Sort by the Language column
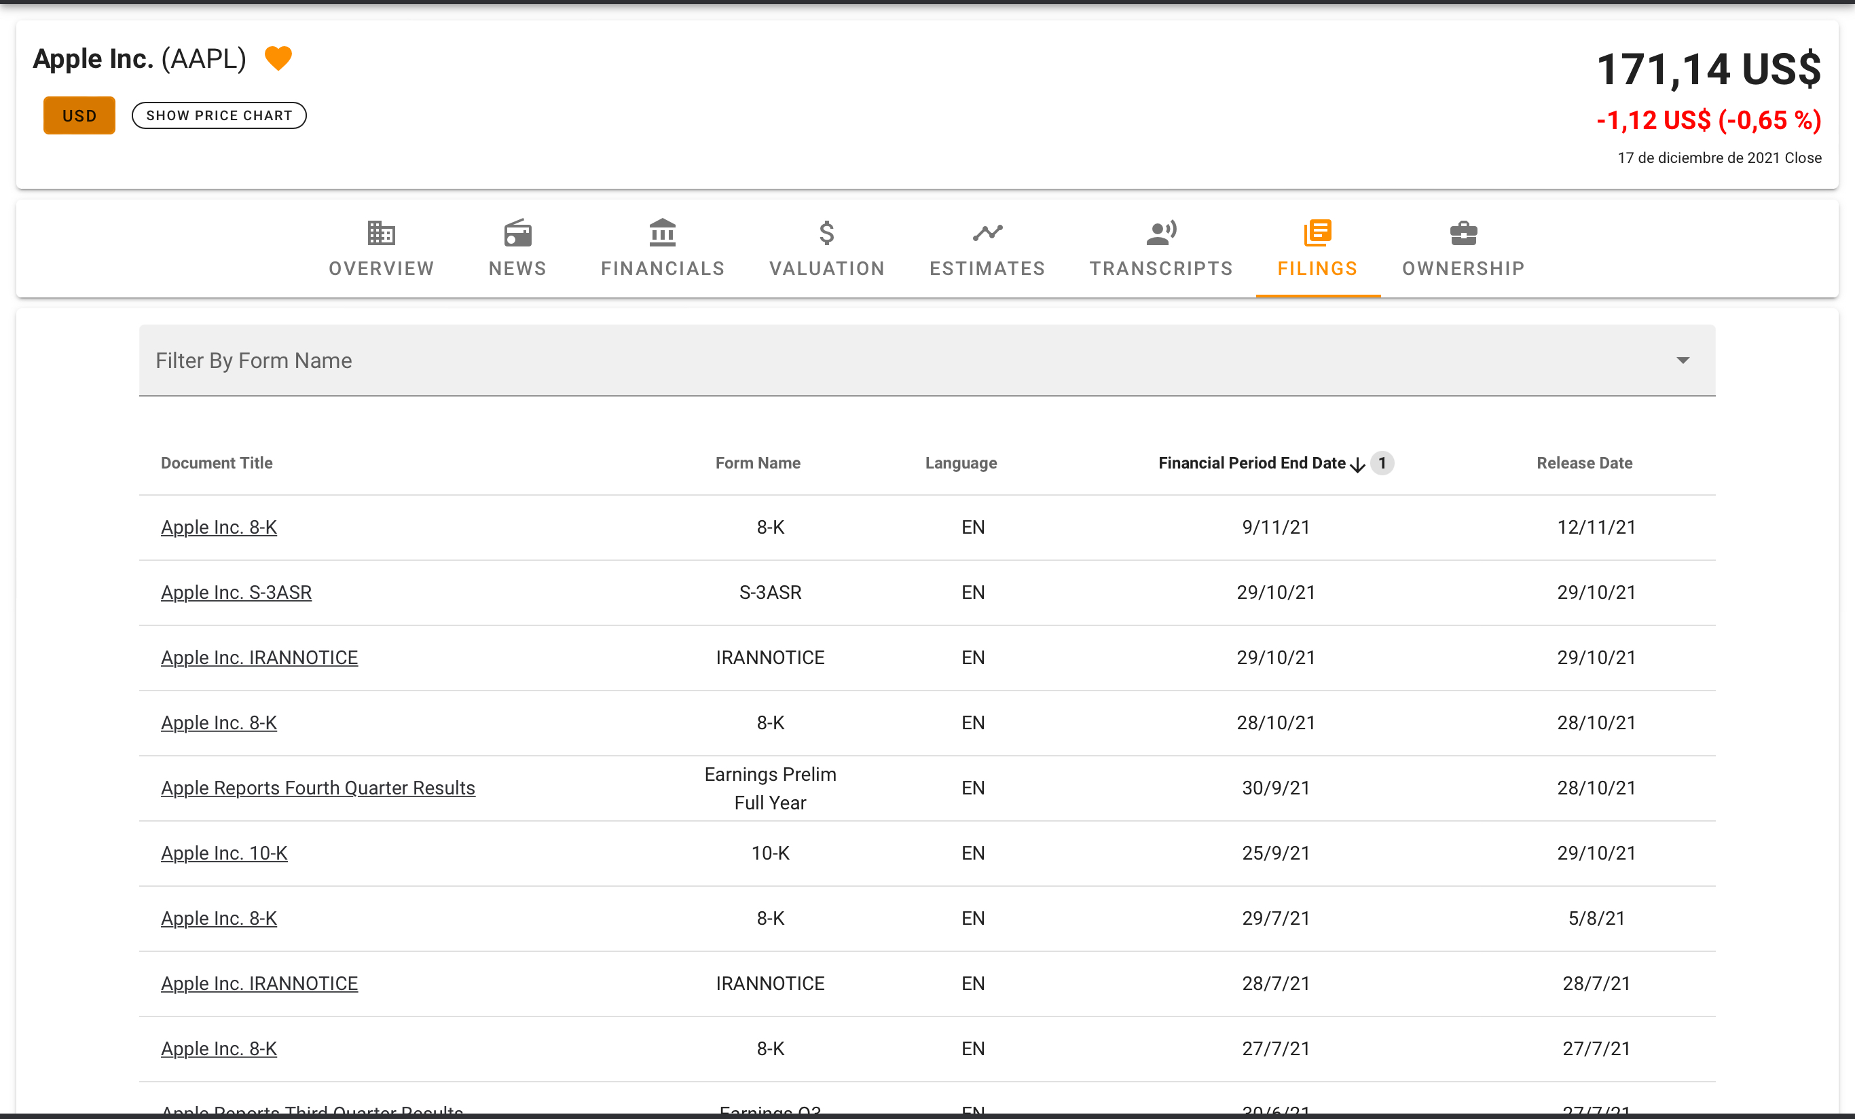Screen dimensions: 1855x1119 961,463
